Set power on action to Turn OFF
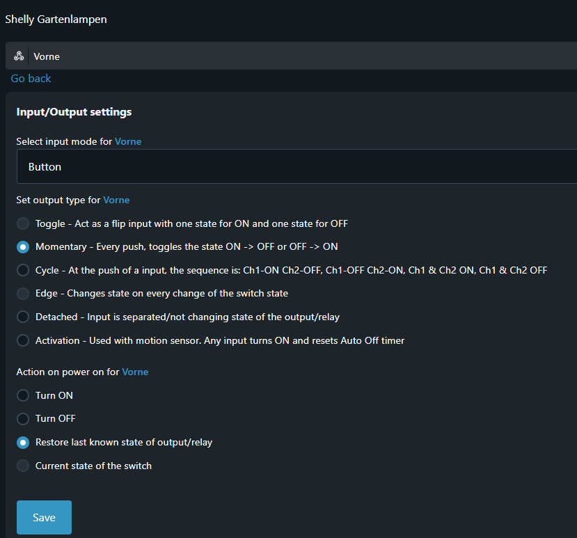 (23, 419)
